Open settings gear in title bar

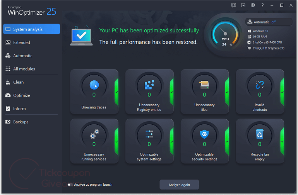(x=253, y=5)
